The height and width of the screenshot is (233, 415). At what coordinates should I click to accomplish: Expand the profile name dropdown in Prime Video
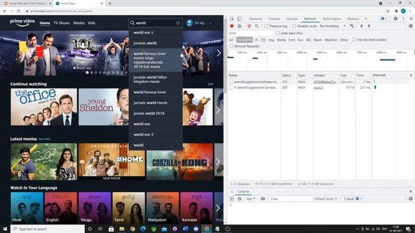210,23
